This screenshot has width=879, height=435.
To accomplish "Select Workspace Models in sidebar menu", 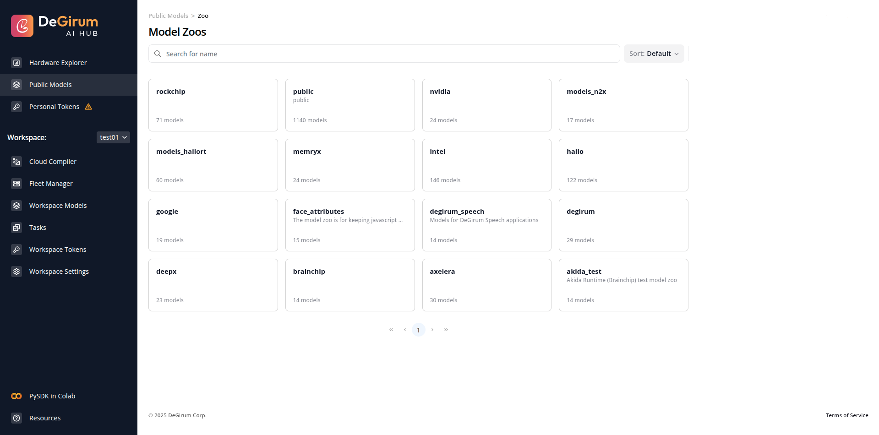I will (x=58, y=206).
